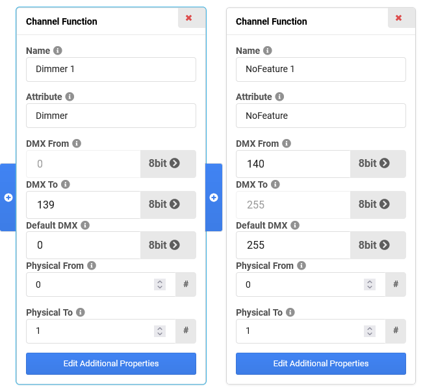Insert channel function with middle blue plus tab

point(214,197)
